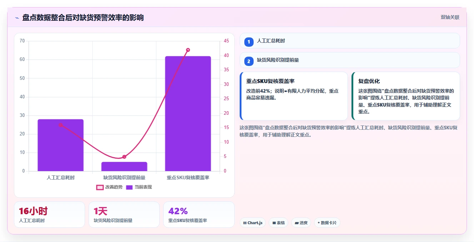Toggle the 当前表现 legend swatch
This screenshot has height=242, width=474.
tap(129, 187)
